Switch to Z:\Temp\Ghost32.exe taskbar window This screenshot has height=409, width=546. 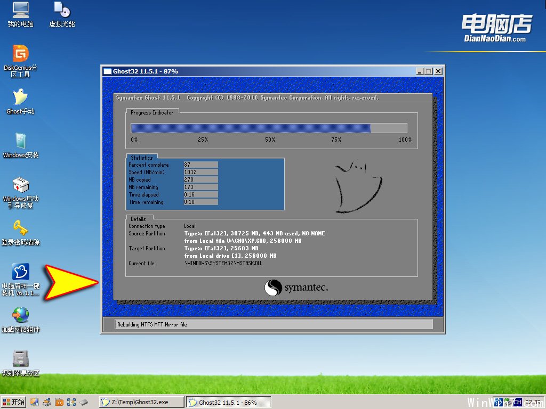click(141, 402)
